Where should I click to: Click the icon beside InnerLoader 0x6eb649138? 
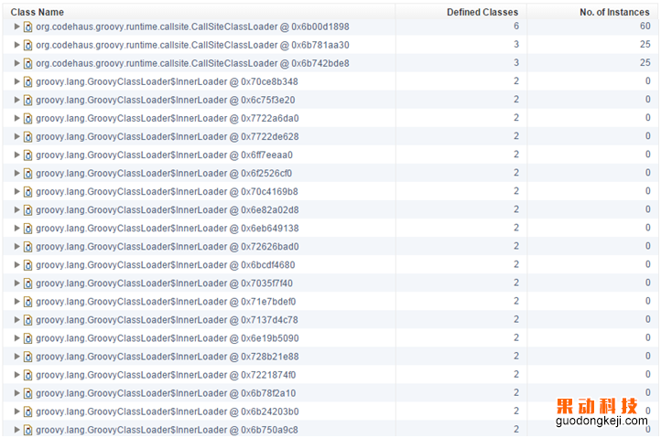click(x=27, y=228)
